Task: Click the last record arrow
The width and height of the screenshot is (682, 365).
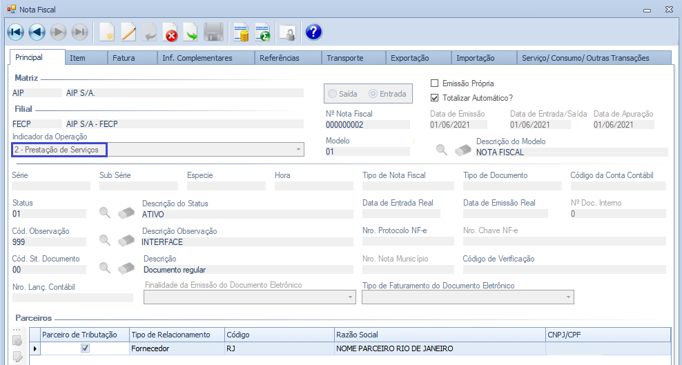Action: coord(79,32)
